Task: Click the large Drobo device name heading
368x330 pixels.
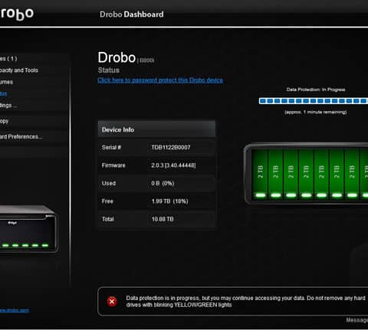Action: click(x=117, y=57)
